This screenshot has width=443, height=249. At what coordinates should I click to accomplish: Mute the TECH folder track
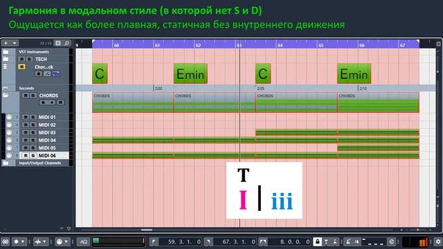(x=21, y=59)
